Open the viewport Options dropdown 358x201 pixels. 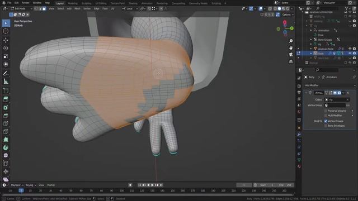click(x=288, y=15)
